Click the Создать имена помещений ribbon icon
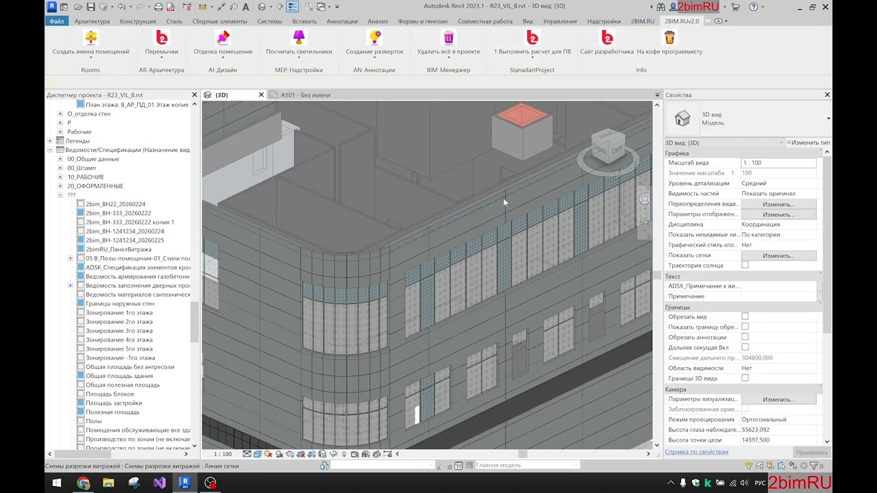This screenshot has height=493, width=877. click(90, 38)
